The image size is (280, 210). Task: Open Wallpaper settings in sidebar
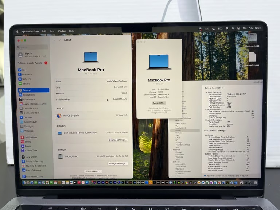[x=27, y=131]
